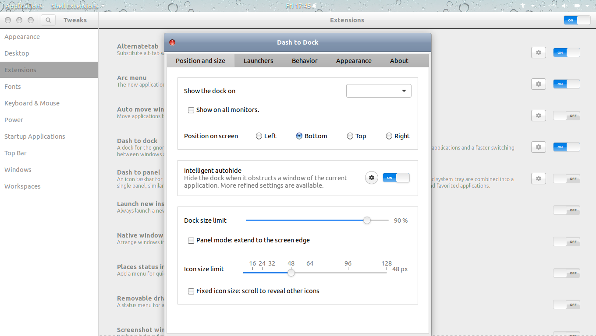Turn off the Dash to dock extension switch

click(567, 147)
